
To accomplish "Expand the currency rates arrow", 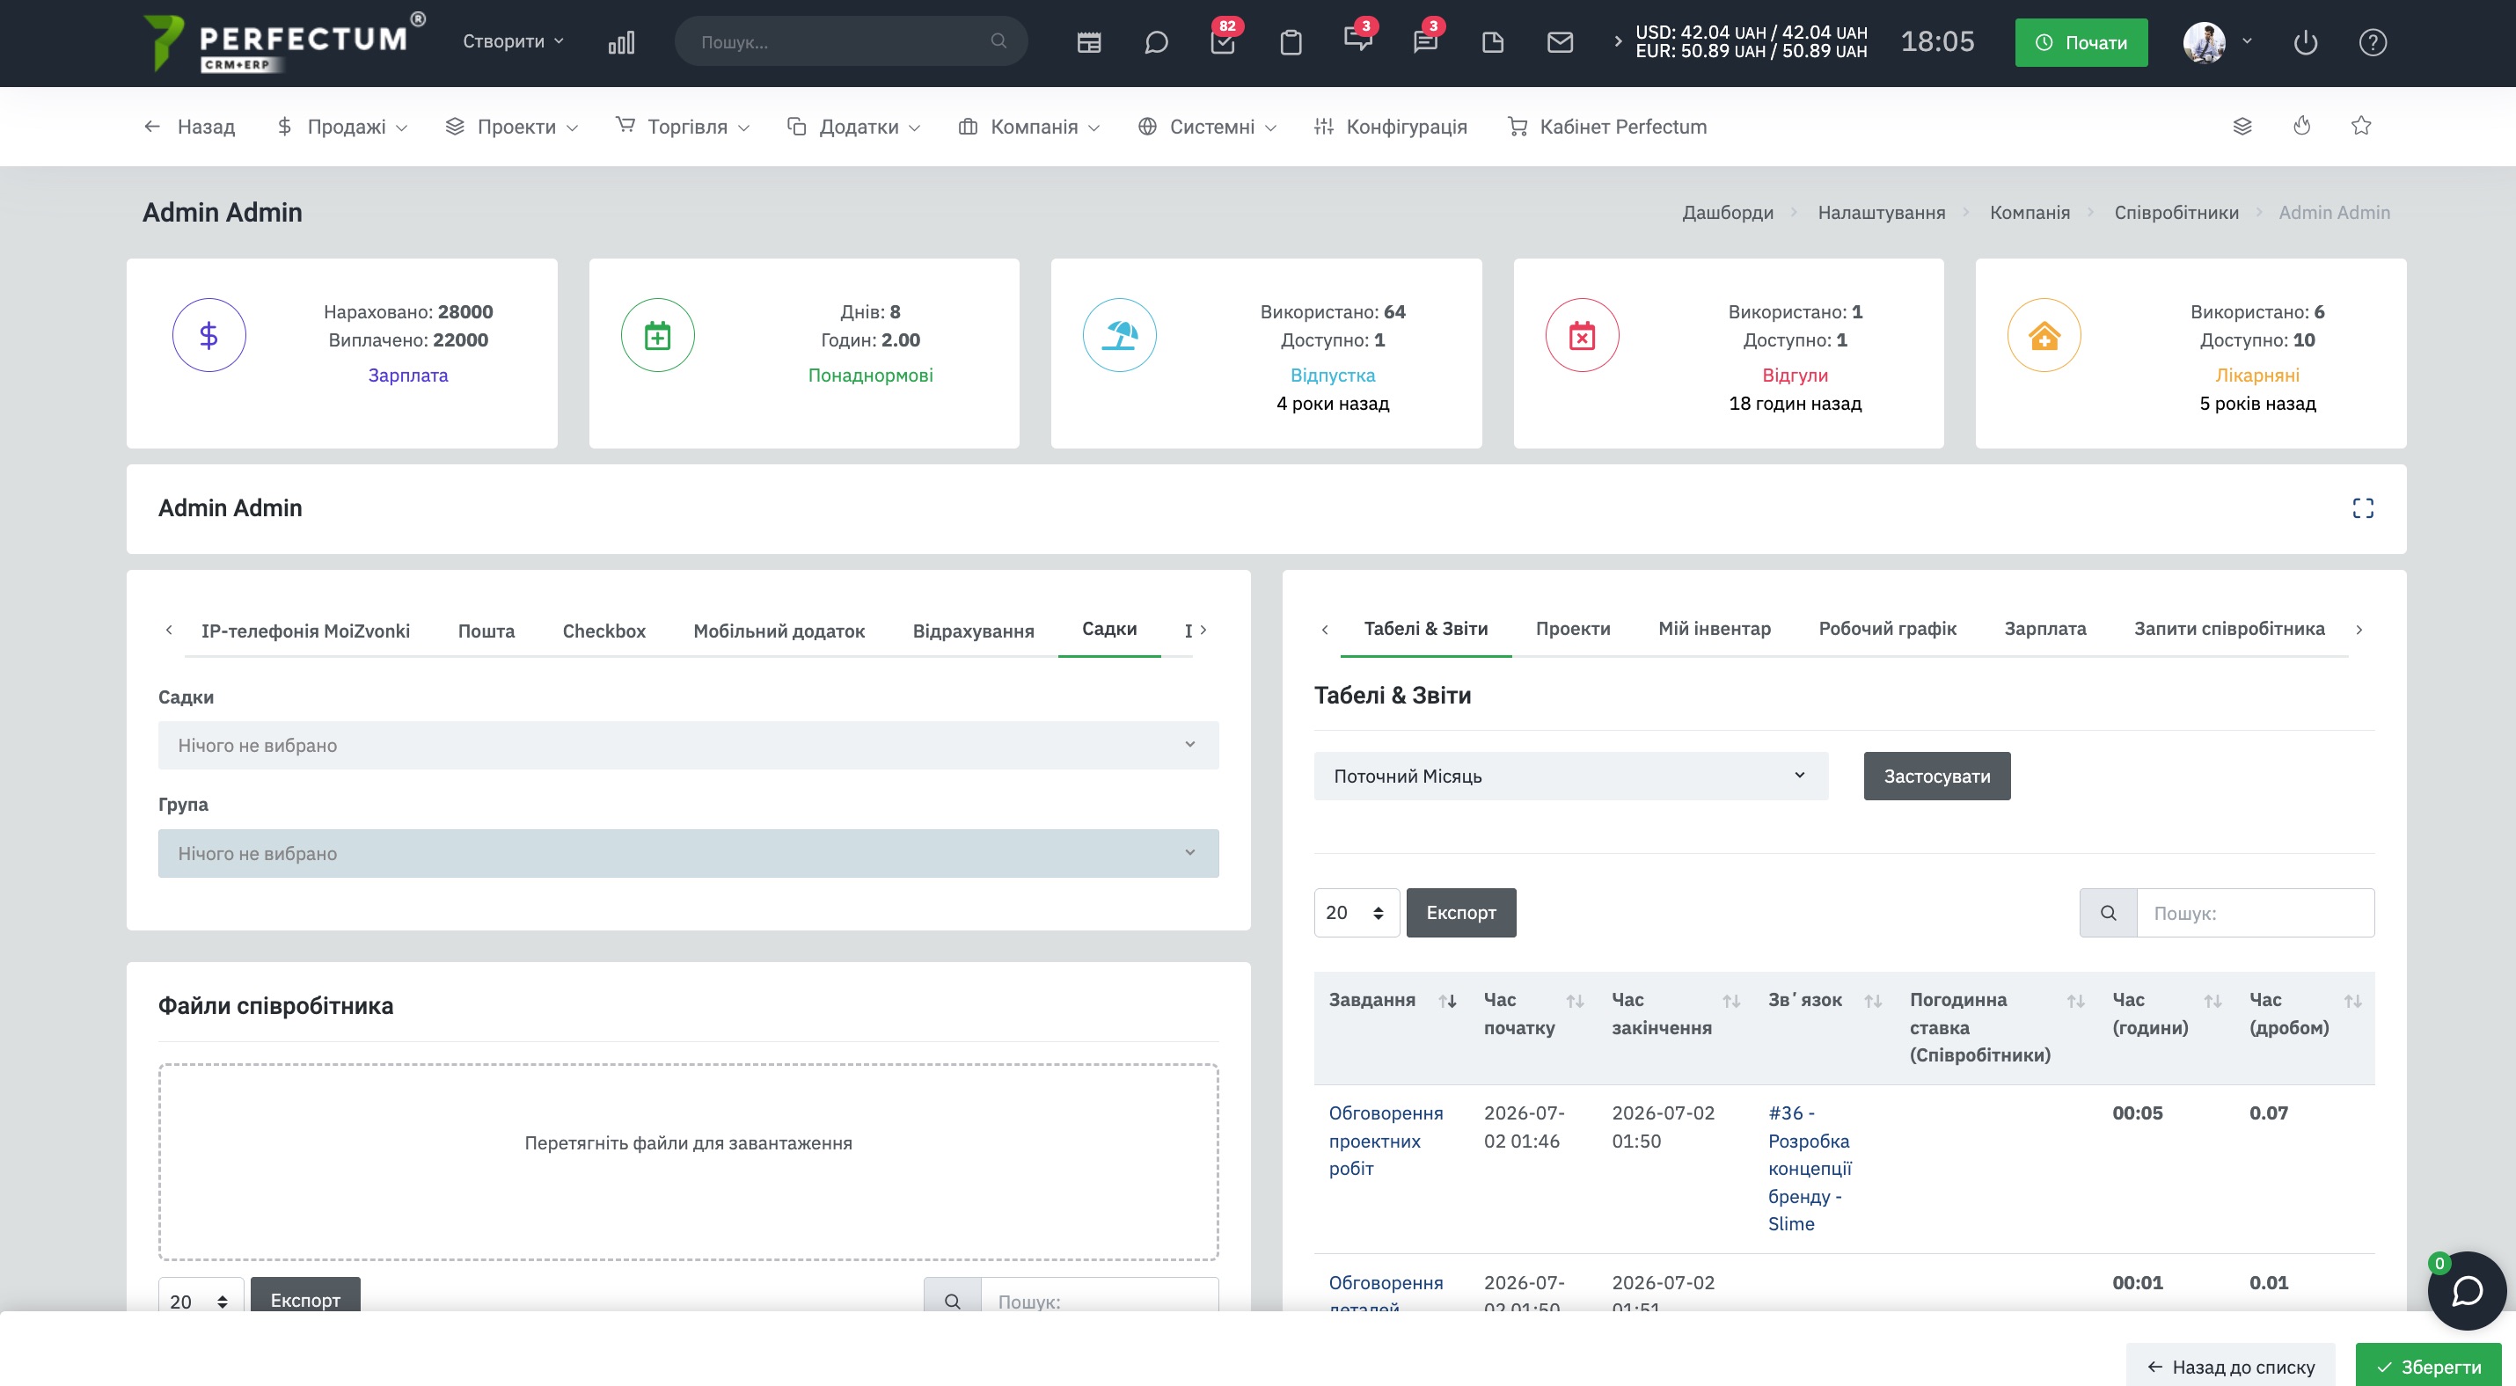I will pyautogui.click(x=1618, y=41).
